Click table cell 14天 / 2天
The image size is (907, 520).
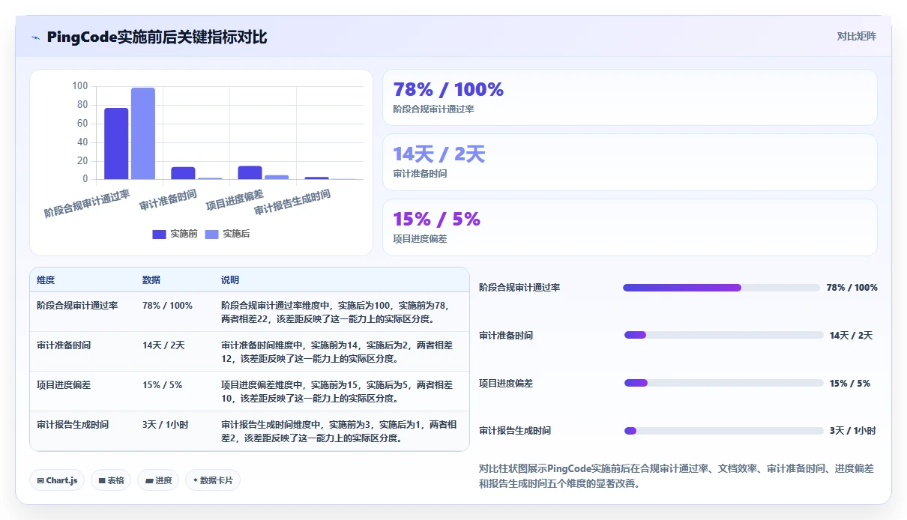pos(163,345)
